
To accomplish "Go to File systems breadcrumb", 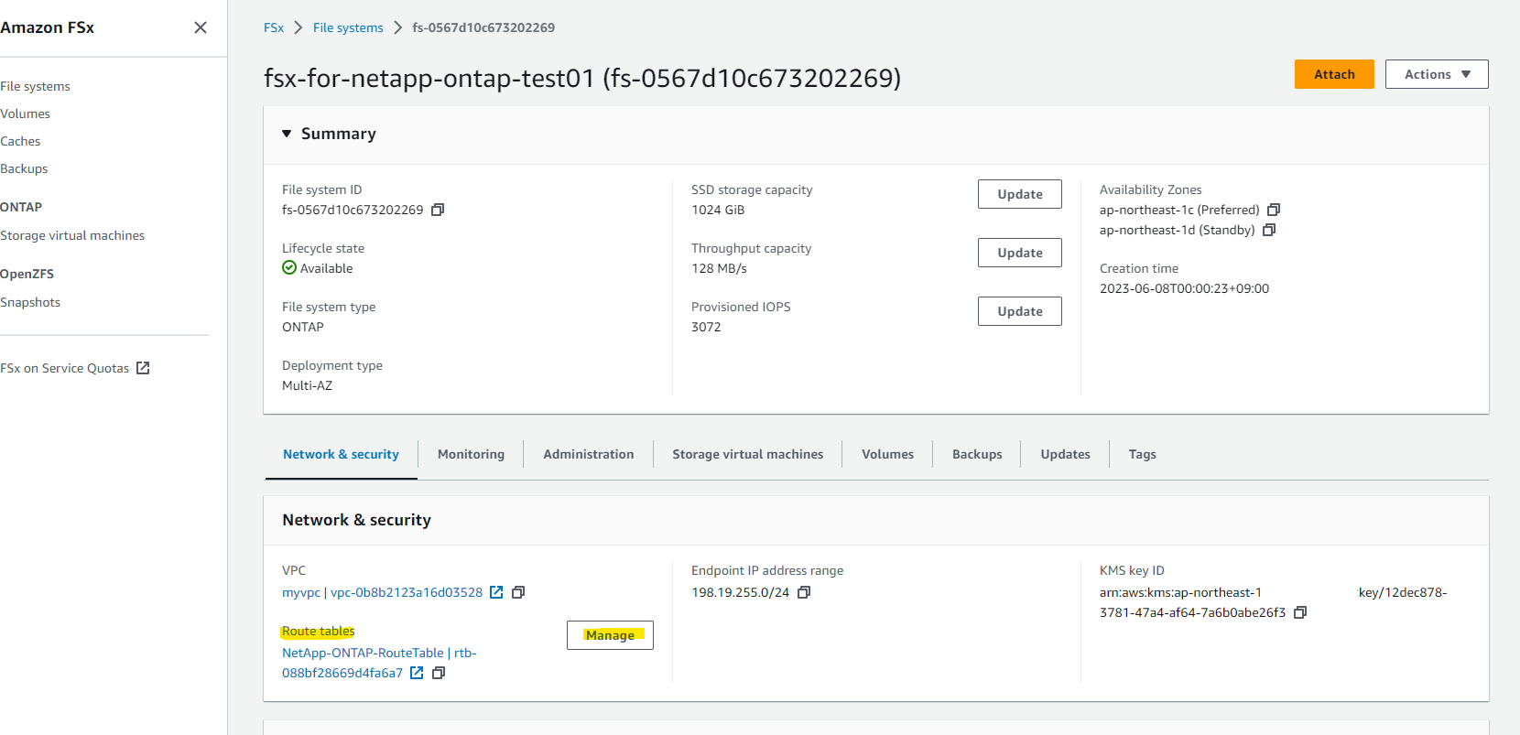I will click(x=348, y=27).
